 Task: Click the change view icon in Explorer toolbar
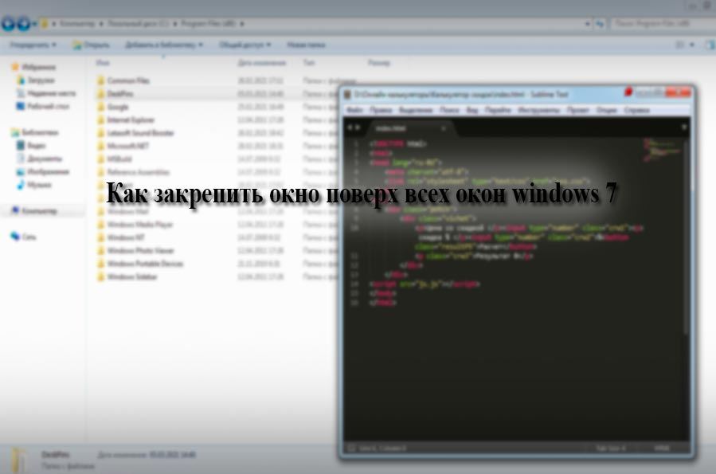tap(680, 45)
